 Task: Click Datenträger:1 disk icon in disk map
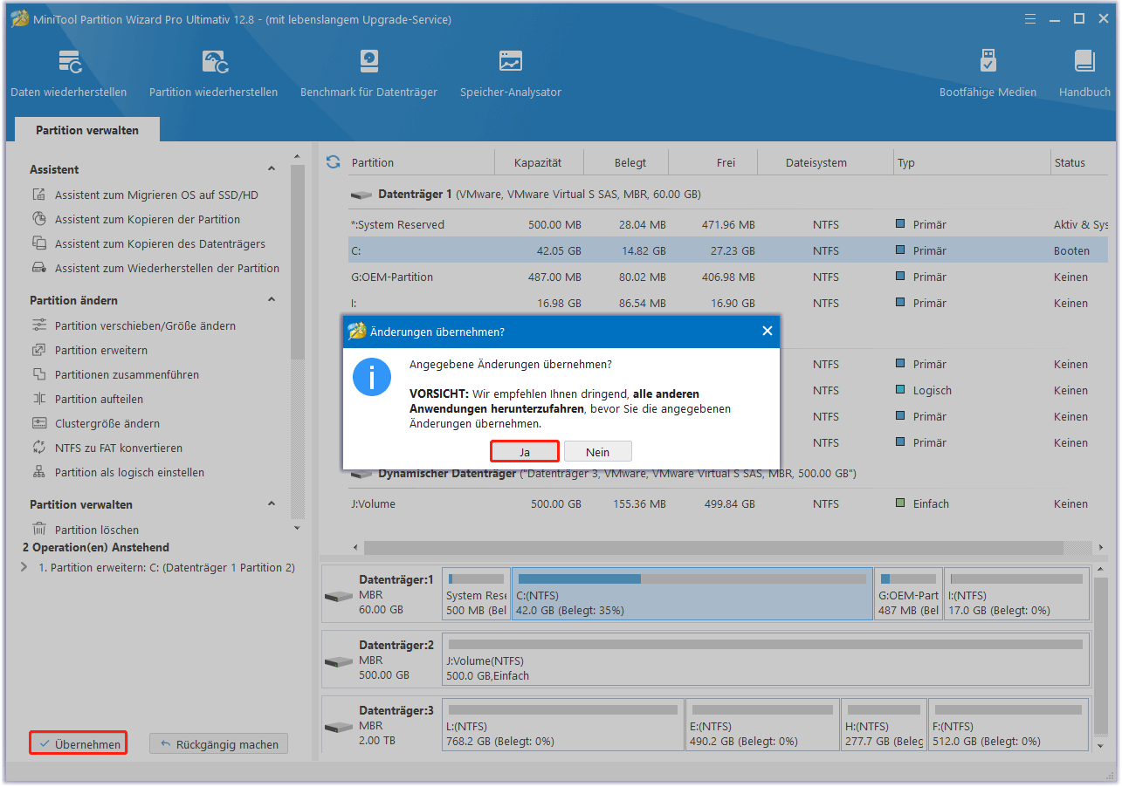pyautogui.click(x=339, y=596)
